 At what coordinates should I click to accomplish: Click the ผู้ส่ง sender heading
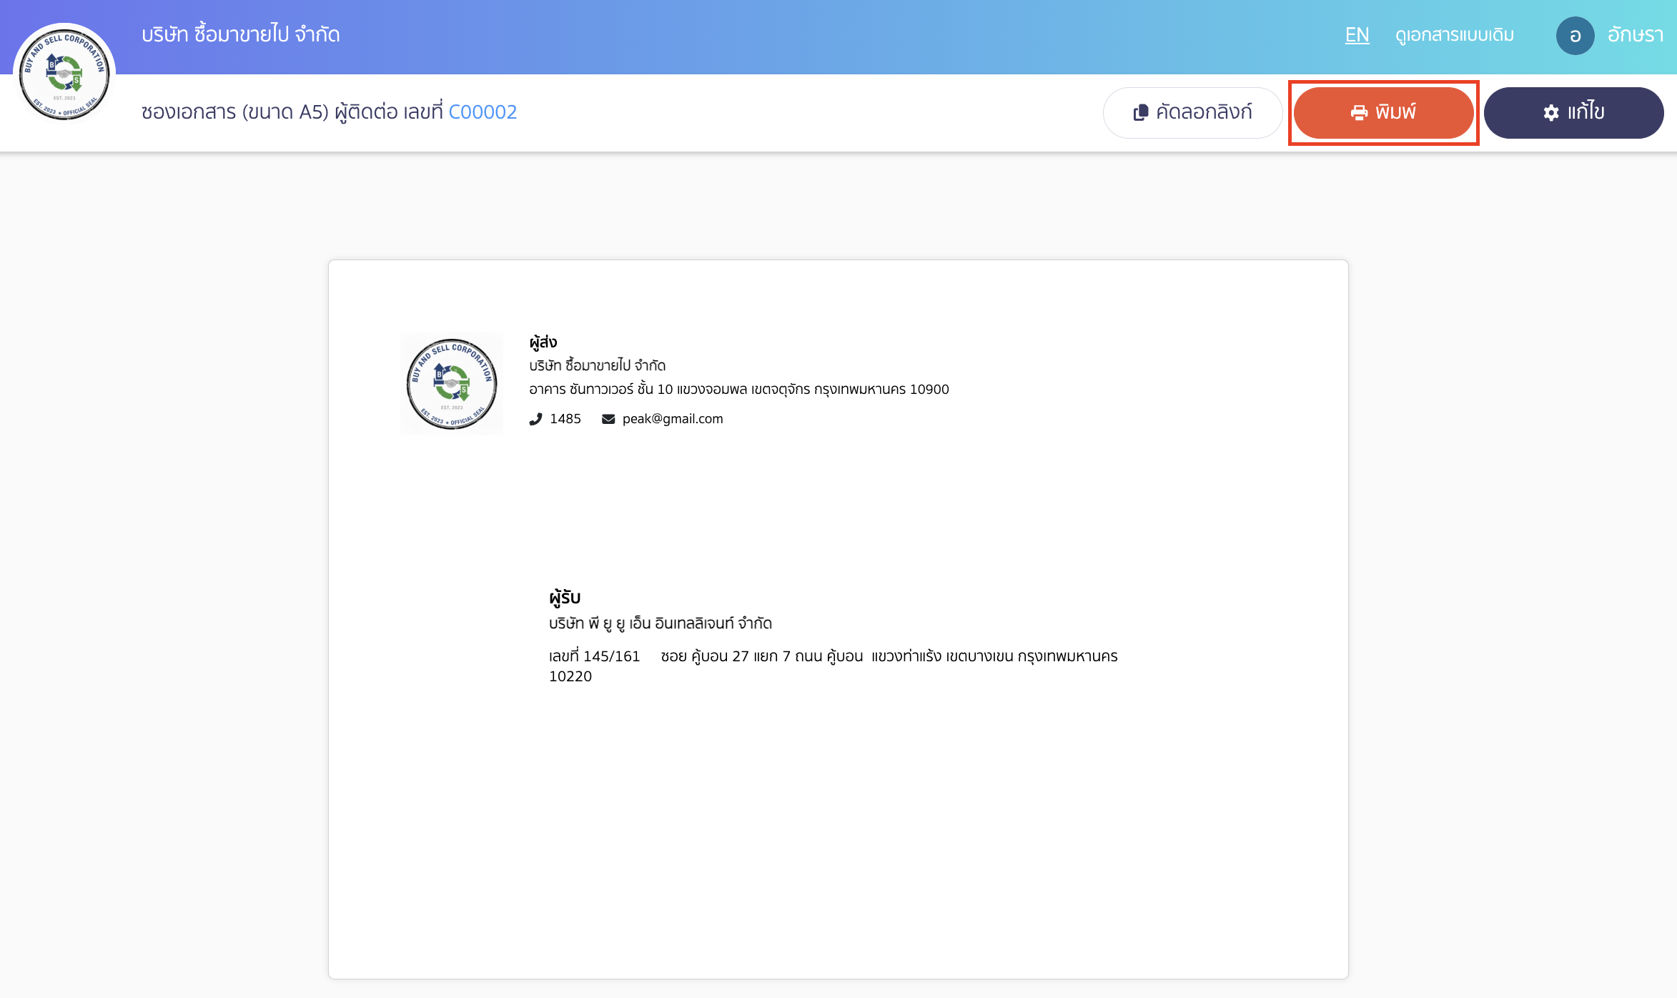point(543,342)
